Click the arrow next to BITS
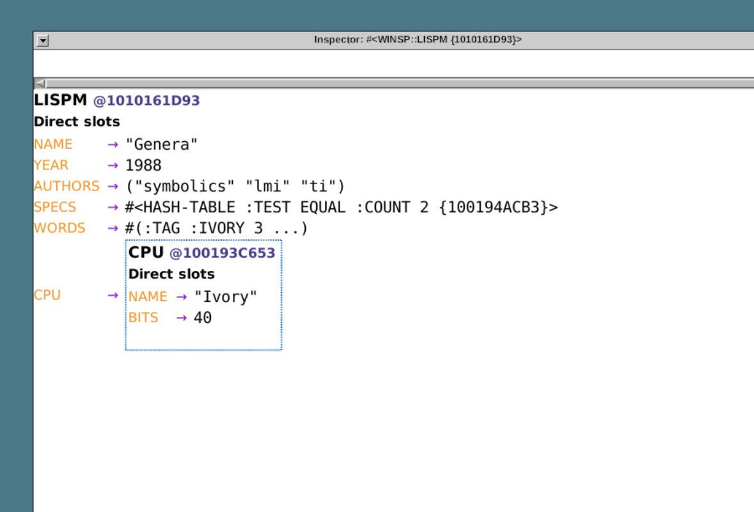754x512 pixels. coord(181,318)
